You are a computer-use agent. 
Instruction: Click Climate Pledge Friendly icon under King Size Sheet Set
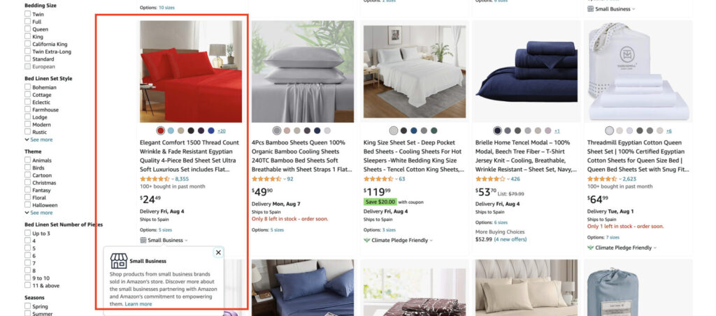coord(366,240)
